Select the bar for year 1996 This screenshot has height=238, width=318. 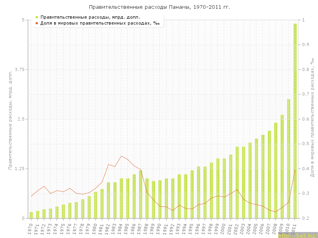tap(199, 192)
